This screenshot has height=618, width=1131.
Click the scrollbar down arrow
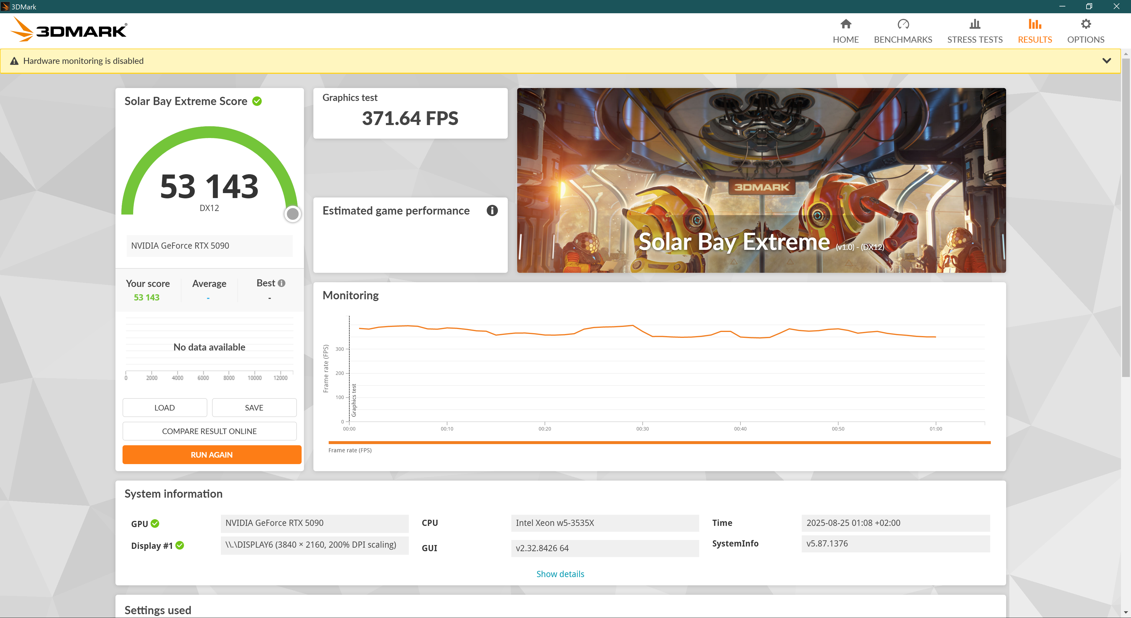tap(1126, 612)
